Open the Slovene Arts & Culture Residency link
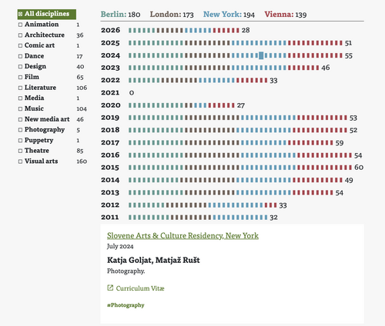385x326 pixels. point(182,235)
